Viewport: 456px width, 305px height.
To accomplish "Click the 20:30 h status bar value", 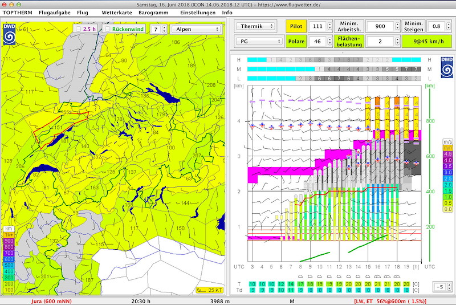I will pyautogui.click(x=141, y=301).
